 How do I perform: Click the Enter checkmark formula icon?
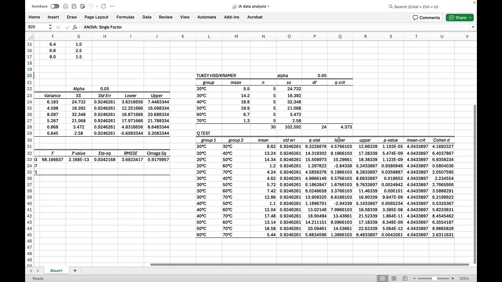tap(67, 27)
